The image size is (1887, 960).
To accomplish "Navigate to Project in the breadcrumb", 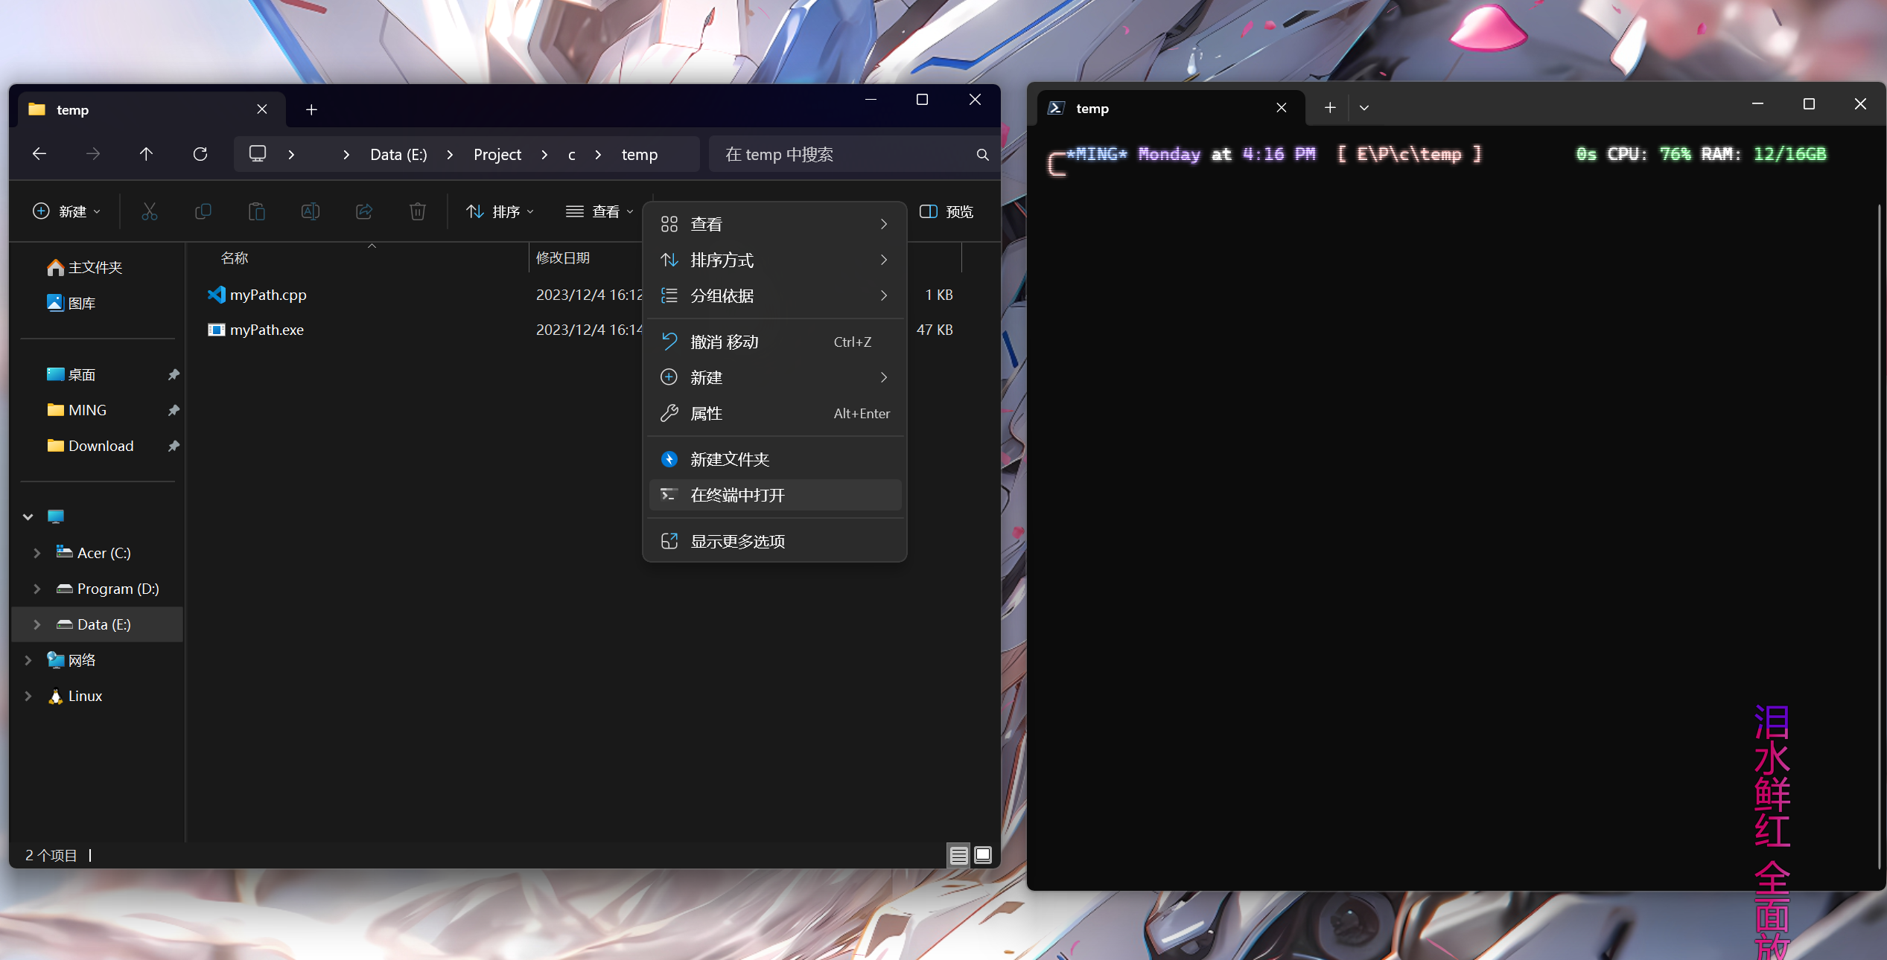I will tap(497, 154).
